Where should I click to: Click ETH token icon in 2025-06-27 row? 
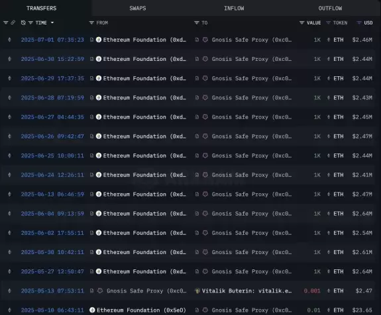click(329, 117)
